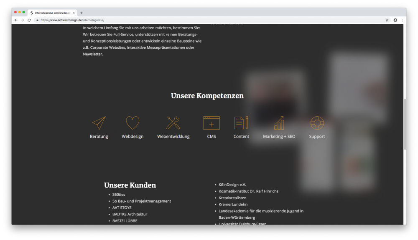Click the 360ties customer entry
The width and height of the screenshot is (418, 240).
pyautogui.click(x=118, y=194)
